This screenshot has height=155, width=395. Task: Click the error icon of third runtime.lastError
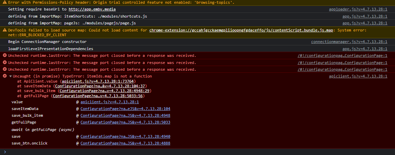(x=4, y=69)
